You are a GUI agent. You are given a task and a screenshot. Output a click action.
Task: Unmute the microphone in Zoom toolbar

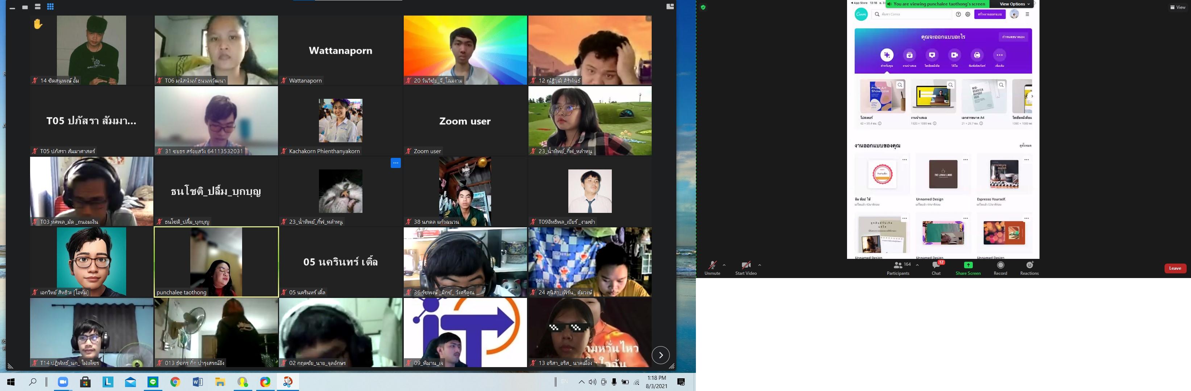tap(712, 268)
